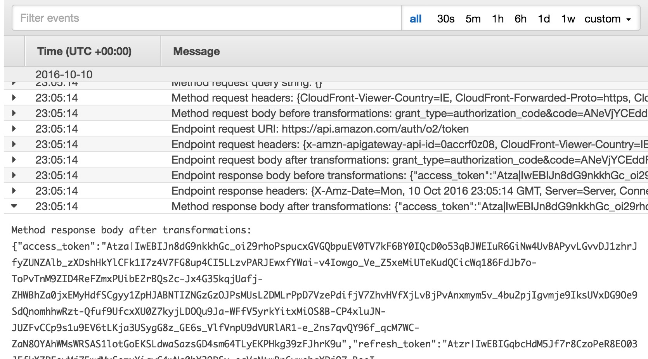Screen dimensions: 648x359
Task: Choose the 6h time range
Action: click(x=520, y=19)
